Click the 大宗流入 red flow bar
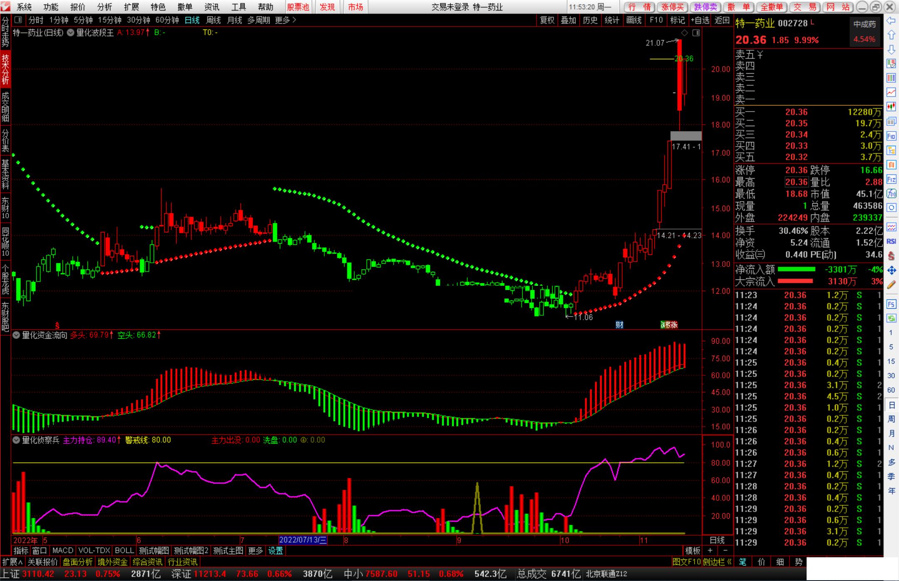 click(795, 281)
